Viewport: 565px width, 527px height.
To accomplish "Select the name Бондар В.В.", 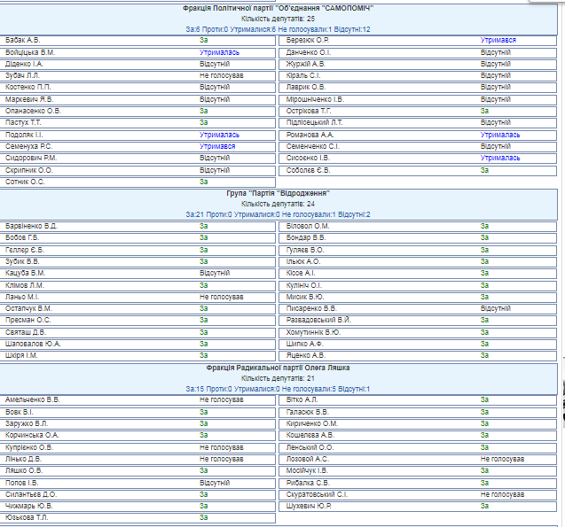I will [x=305, y=237].
